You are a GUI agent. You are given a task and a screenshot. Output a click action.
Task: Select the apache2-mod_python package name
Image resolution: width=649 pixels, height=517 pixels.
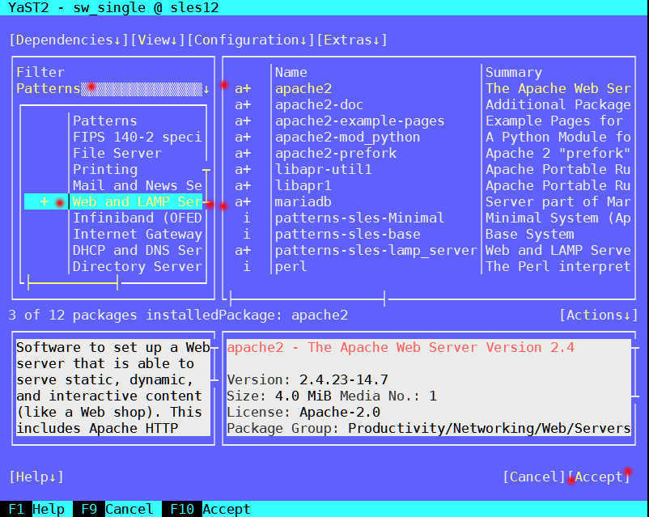tap(347, 137)
